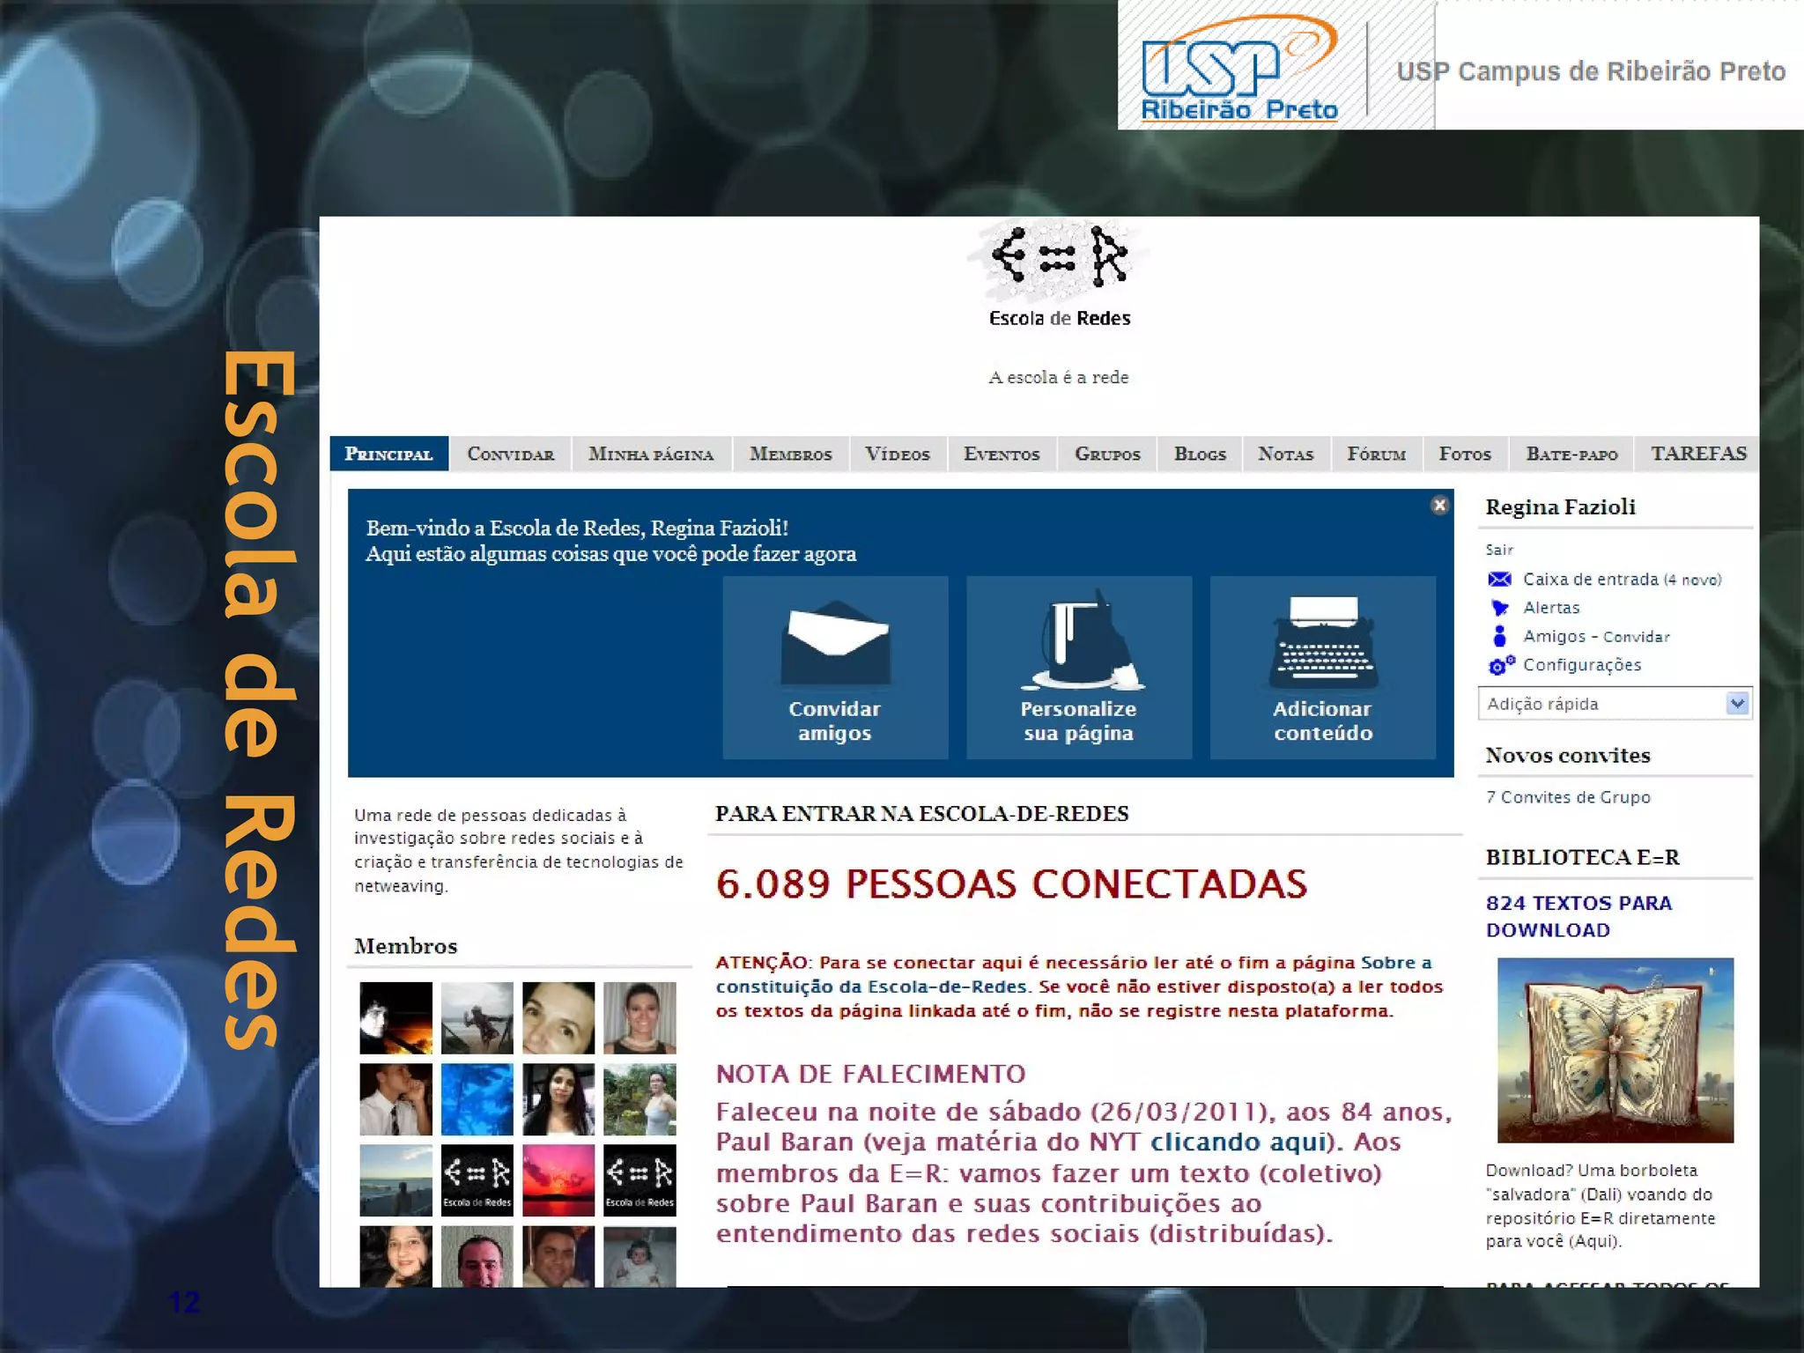Viewport: 1804px width, 1353px height.
Task: Click the 6.089 PESSOAS CONECTADAS heading
Action: pos(1011,884)
